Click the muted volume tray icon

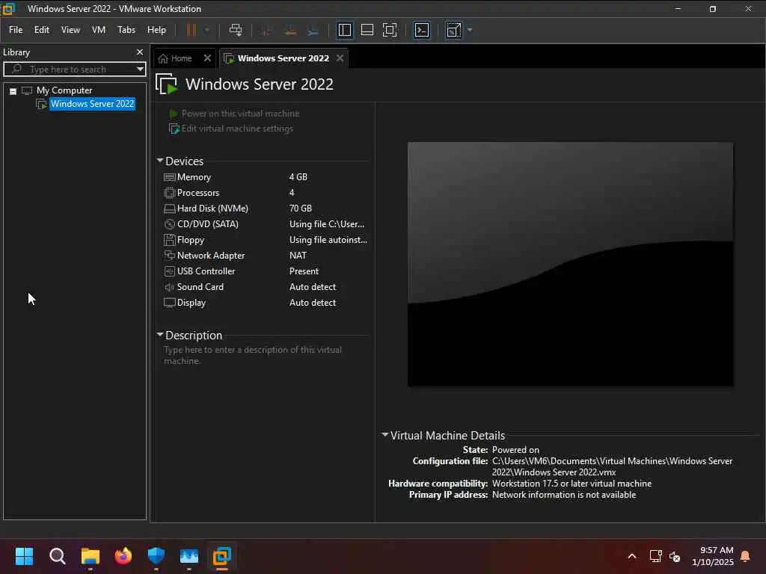click(x=675, y=556)
